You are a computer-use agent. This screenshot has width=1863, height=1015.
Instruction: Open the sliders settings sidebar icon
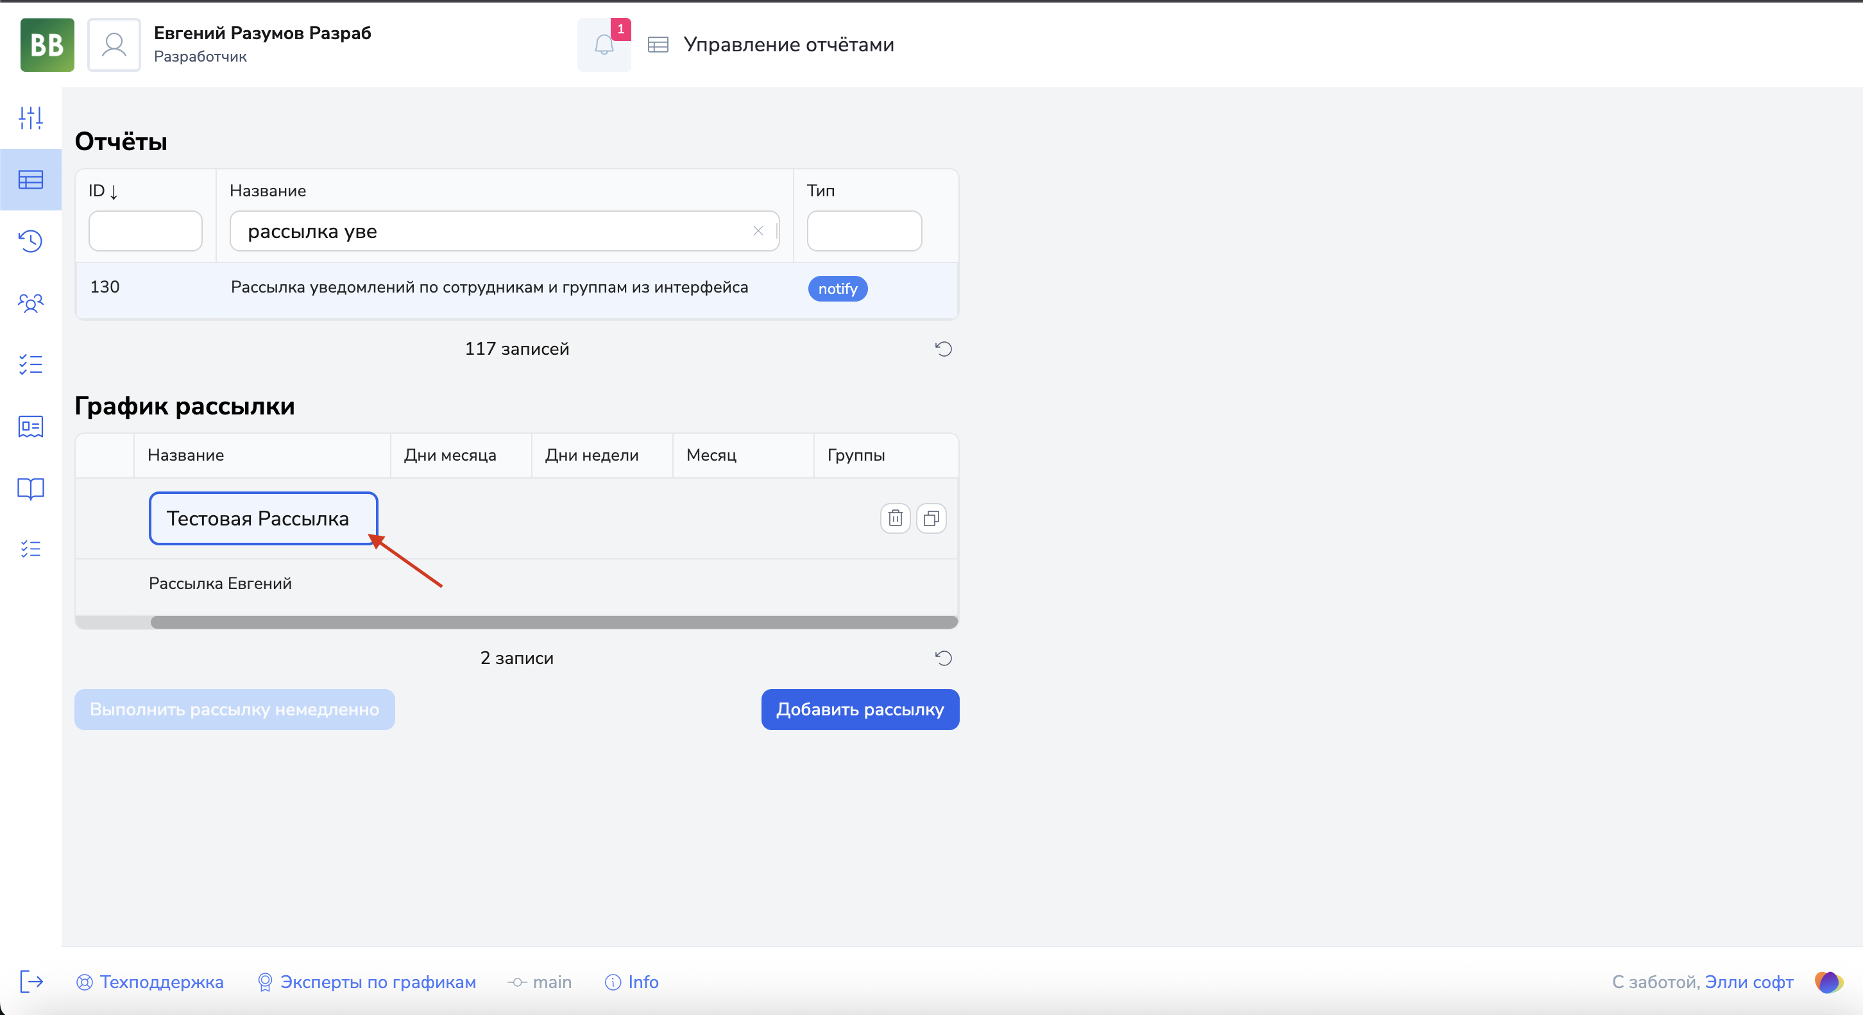point(30,117)
